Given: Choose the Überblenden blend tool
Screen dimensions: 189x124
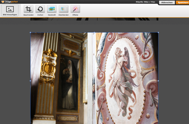Looking at the screenshot, I should pos(64,9).
